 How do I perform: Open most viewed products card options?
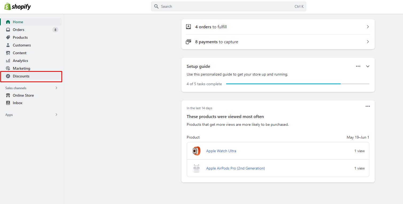click(368, 106)
